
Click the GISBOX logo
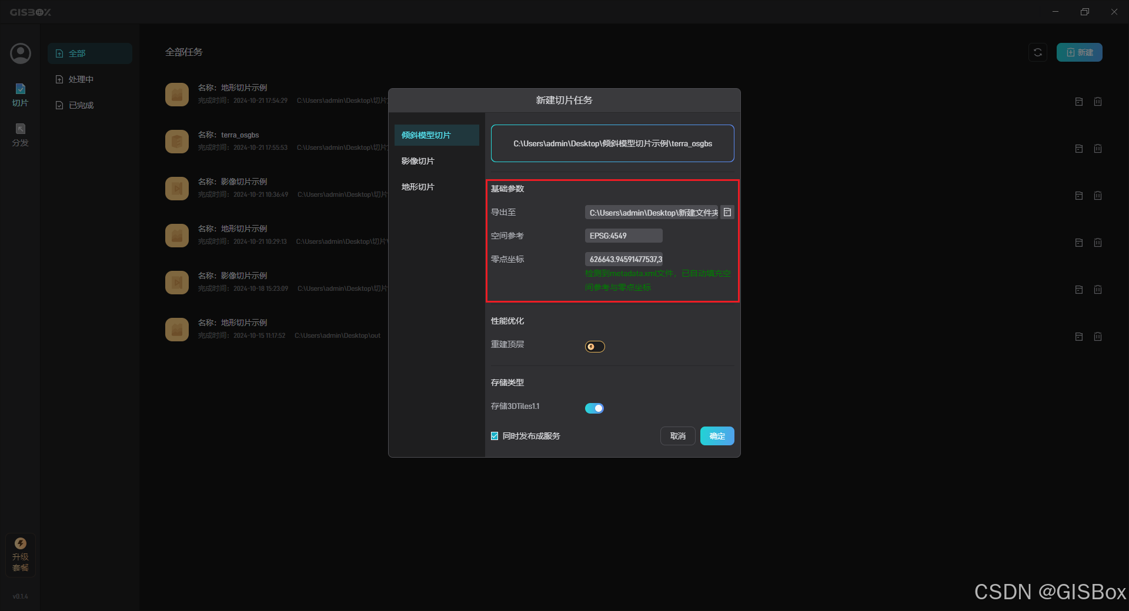[31, 12]
